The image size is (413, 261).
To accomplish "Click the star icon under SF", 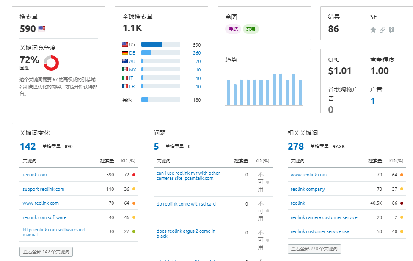I will click(373, 30).
